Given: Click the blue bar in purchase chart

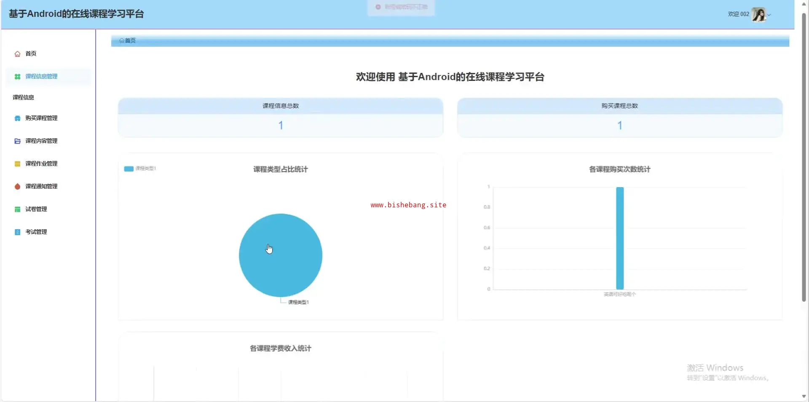Looking at the screenshot, I should click(620, 238).
